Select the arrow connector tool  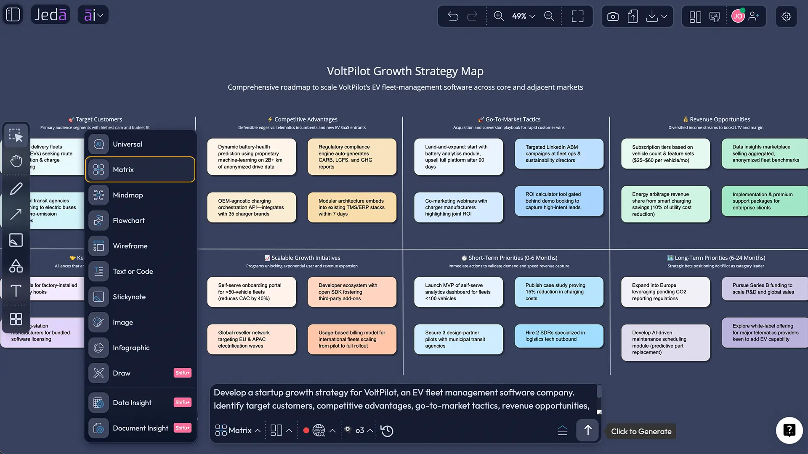[16, 214]
